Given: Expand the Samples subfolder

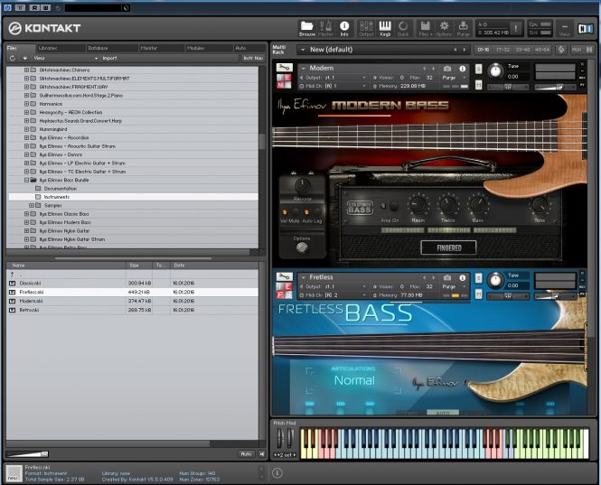Looking at the screenshot, I should 32,205.
